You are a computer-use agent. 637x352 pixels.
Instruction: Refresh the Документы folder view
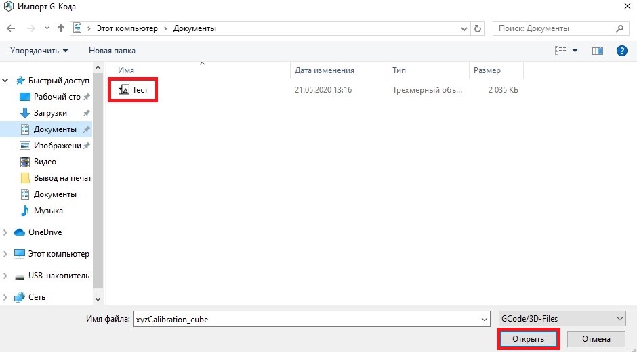(478, 28)
